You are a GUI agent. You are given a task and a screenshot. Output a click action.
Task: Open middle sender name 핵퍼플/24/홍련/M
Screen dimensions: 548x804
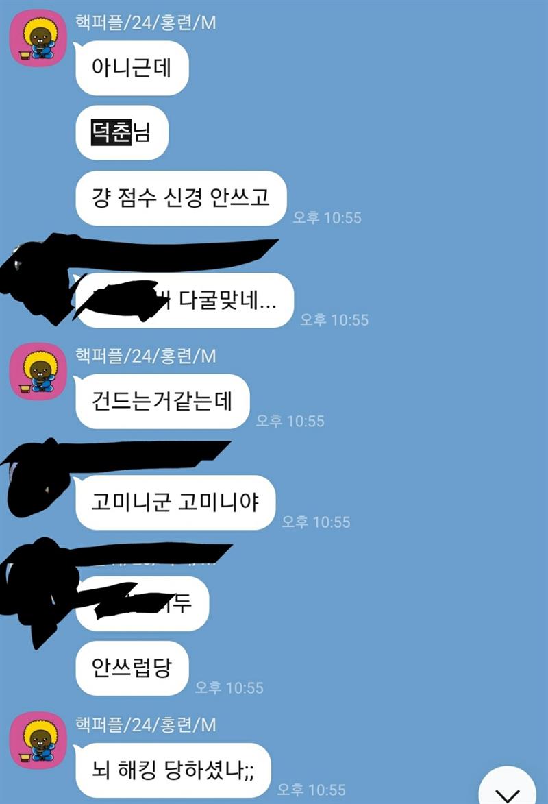[x=146, y=355]
